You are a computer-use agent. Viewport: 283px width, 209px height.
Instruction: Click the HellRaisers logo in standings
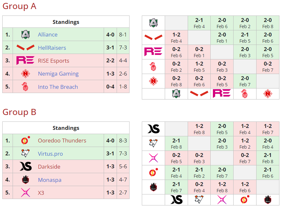[x=26, y=48]
